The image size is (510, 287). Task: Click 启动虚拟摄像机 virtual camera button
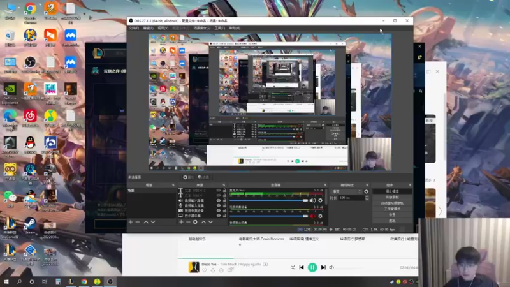pos(392,203)
